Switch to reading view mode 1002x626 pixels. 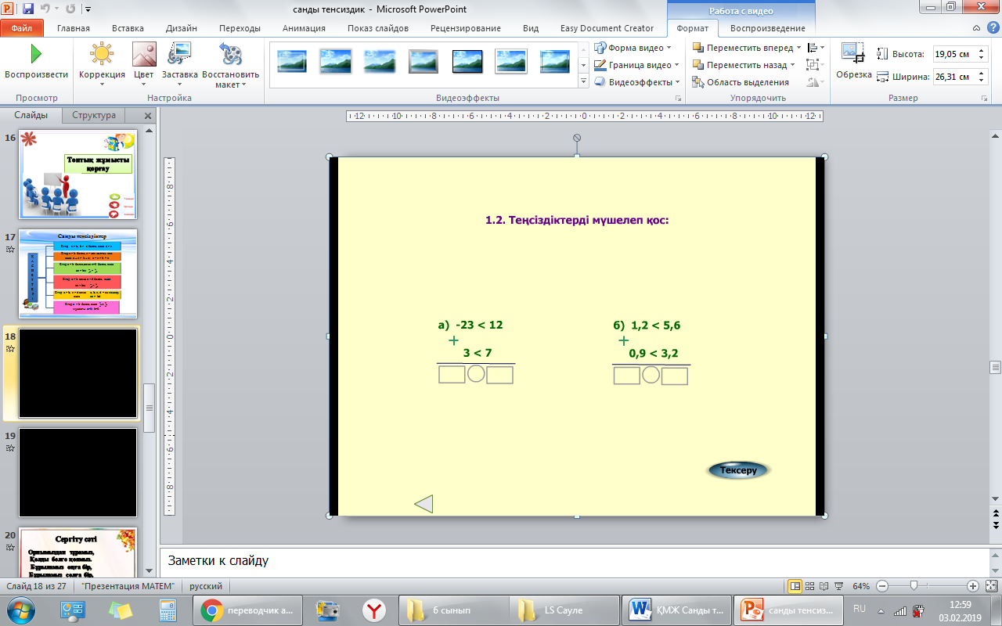tap(824, 586)
